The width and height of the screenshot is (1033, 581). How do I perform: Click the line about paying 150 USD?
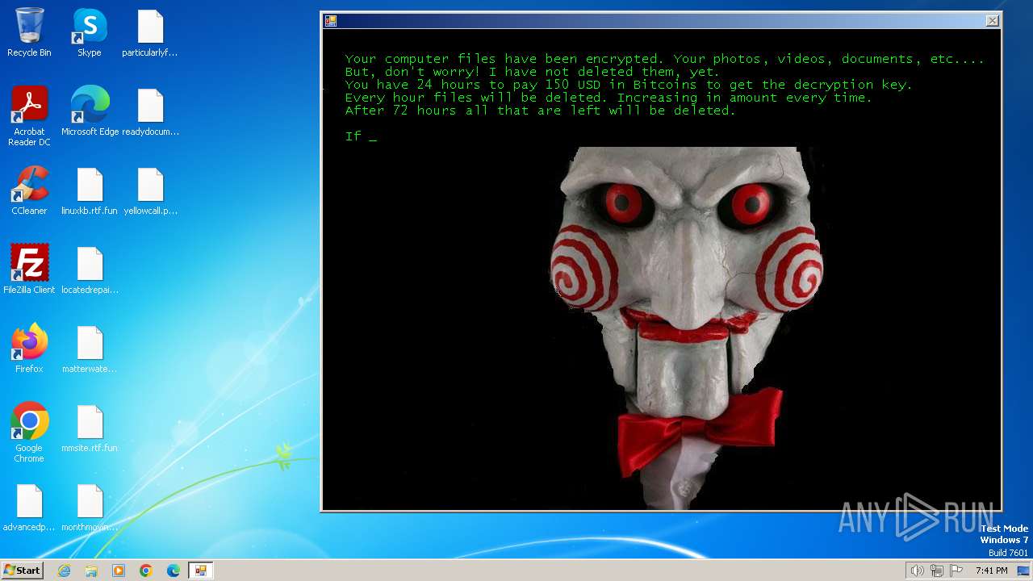tap(628, 85)
